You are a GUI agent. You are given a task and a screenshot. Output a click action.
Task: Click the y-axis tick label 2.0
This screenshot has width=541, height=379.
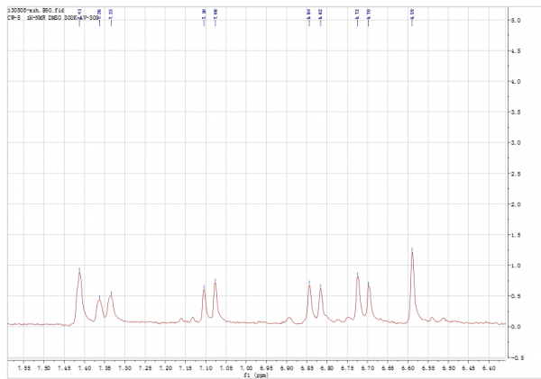[516, 204]
